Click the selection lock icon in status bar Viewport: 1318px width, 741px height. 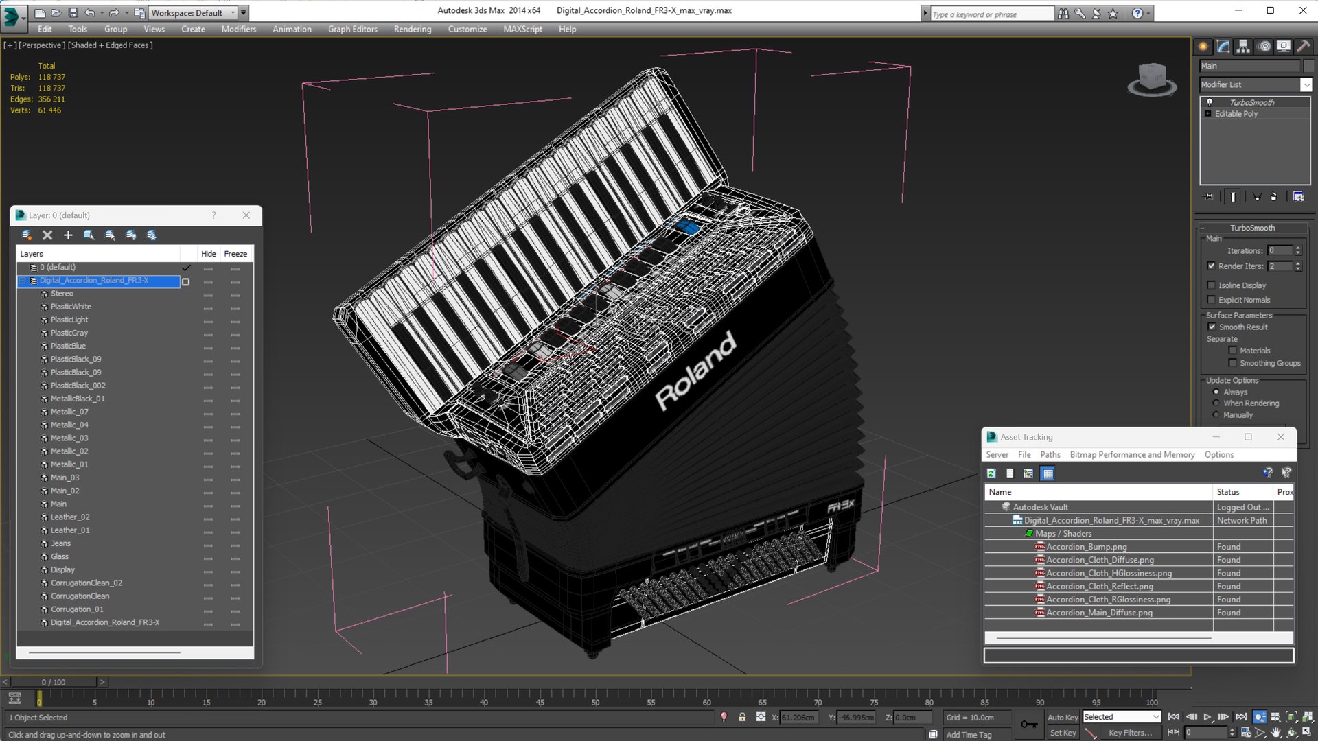(x=742, y=717)
